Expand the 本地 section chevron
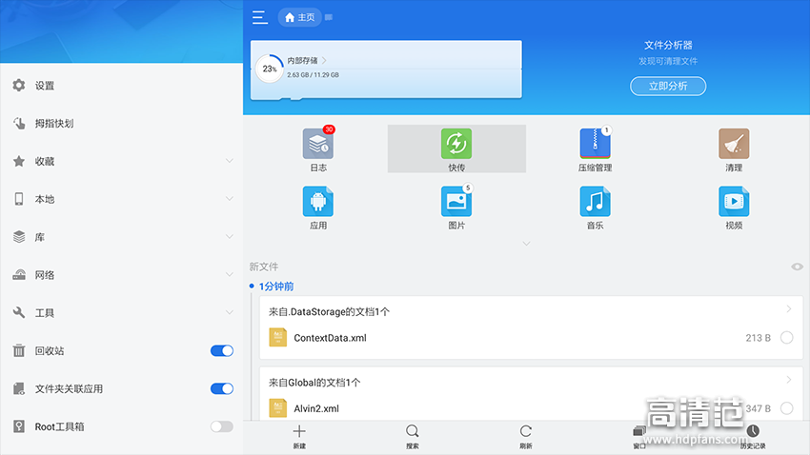This screenshot has height=455, width=810. click(x=230, y=199)
